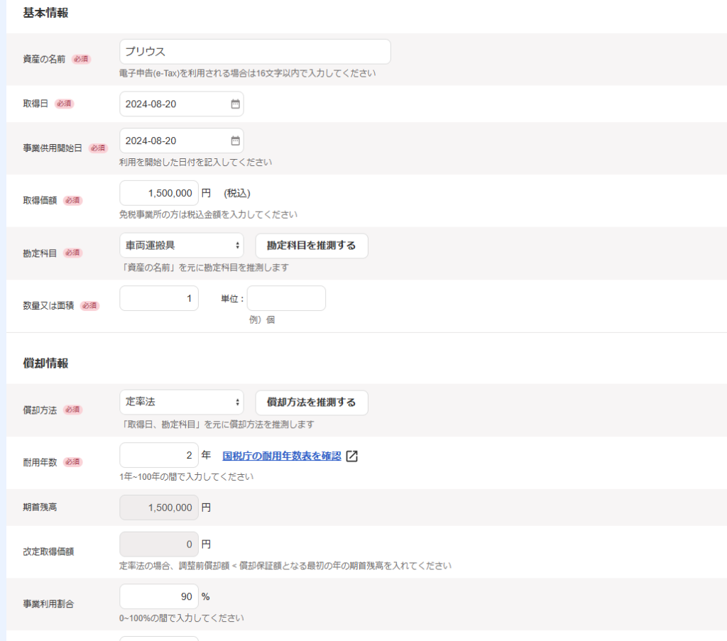Open the 事業供用開始日 calendar picker icon
Screen dimensions: 727x641
235,141
